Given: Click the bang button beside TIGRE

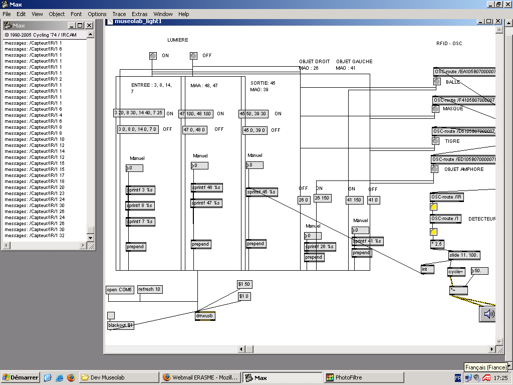Looking at the screenshot, I should (436, 141).
